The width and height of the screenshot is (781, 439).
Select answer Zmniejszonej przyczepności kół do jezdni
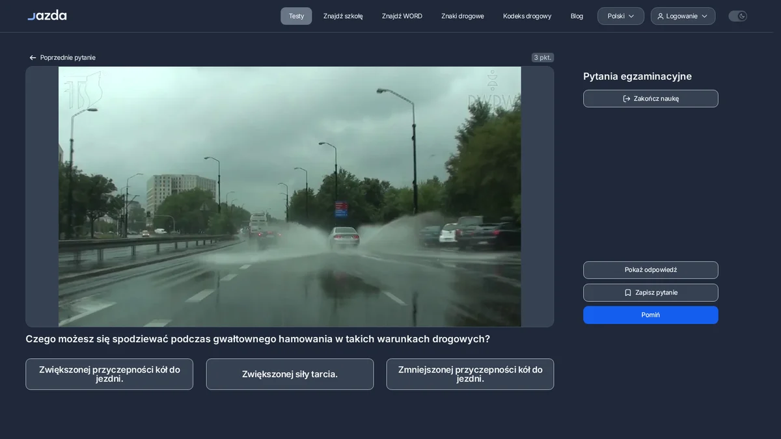pyautogui.click(x=470, y=374)
